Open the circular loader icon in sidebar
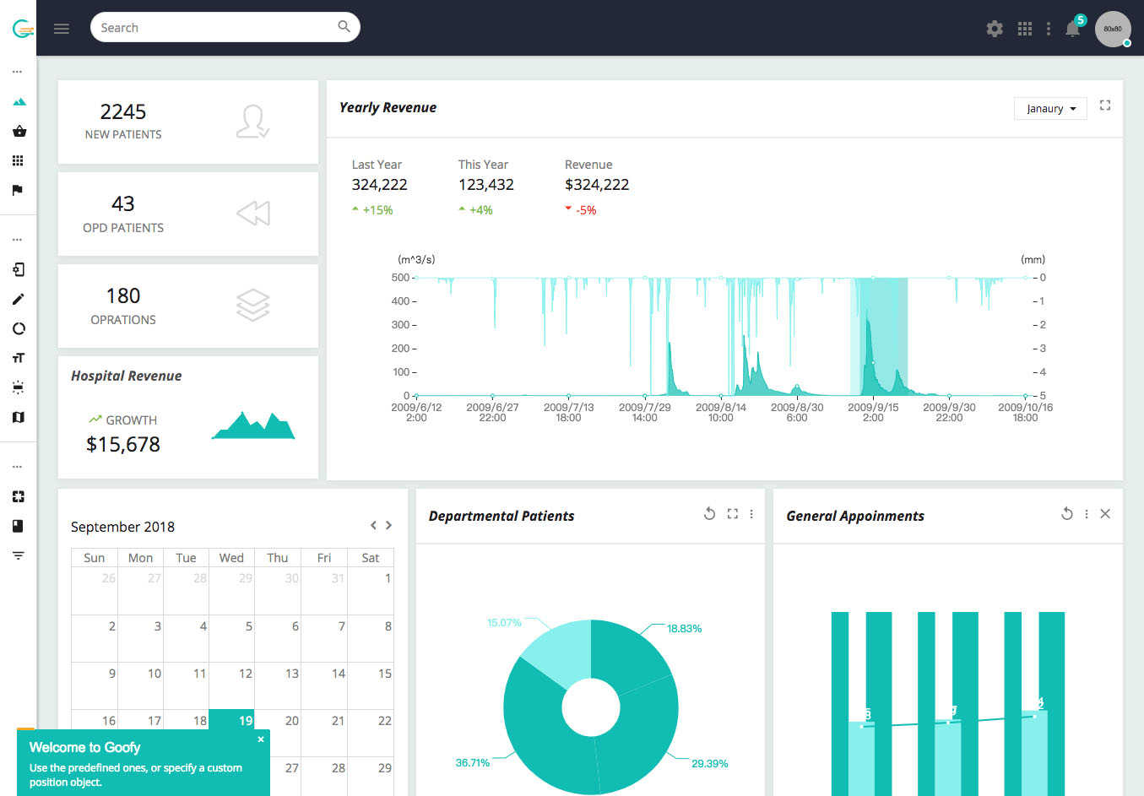Screen dimensions: 1144x796 point(19,328)
